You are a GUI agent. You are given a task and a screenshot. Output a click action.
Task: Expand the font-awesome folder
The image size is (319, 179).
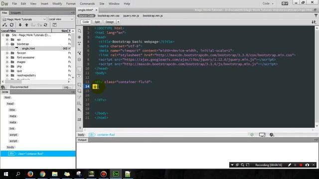pos(7,58)
